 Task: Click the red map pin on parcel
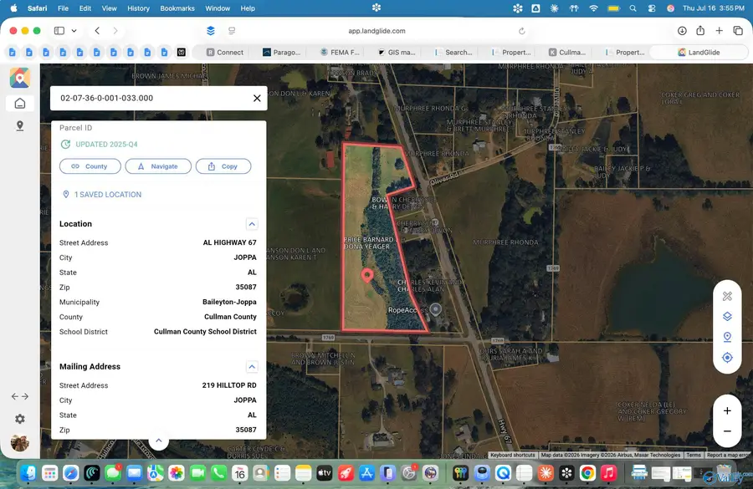(x=367, y=276)
